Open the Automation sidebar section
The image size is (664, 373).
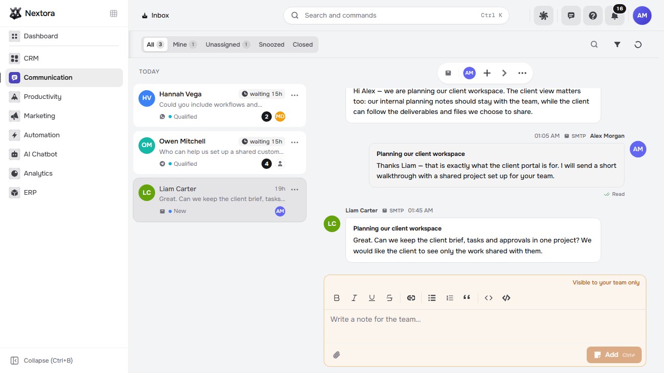[64, 135]
